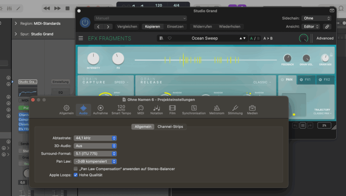Uncheck Hohe Qualität for Apple Loops

tap(76, 175)
